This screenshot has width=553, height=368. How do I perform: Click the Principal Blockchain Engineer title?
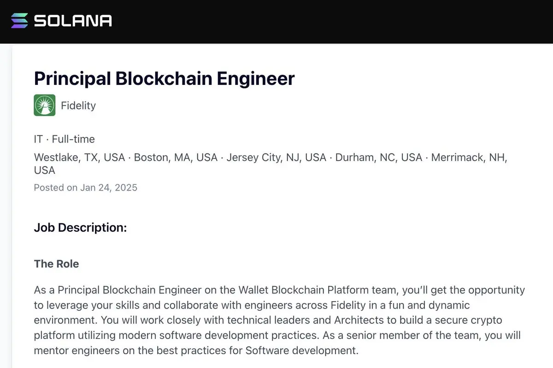click(164, 78)
